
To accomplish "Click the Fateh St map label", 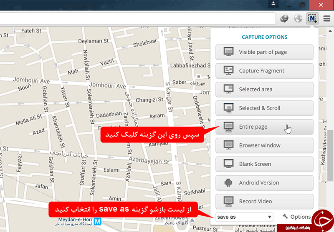I will tap(31, 31).
